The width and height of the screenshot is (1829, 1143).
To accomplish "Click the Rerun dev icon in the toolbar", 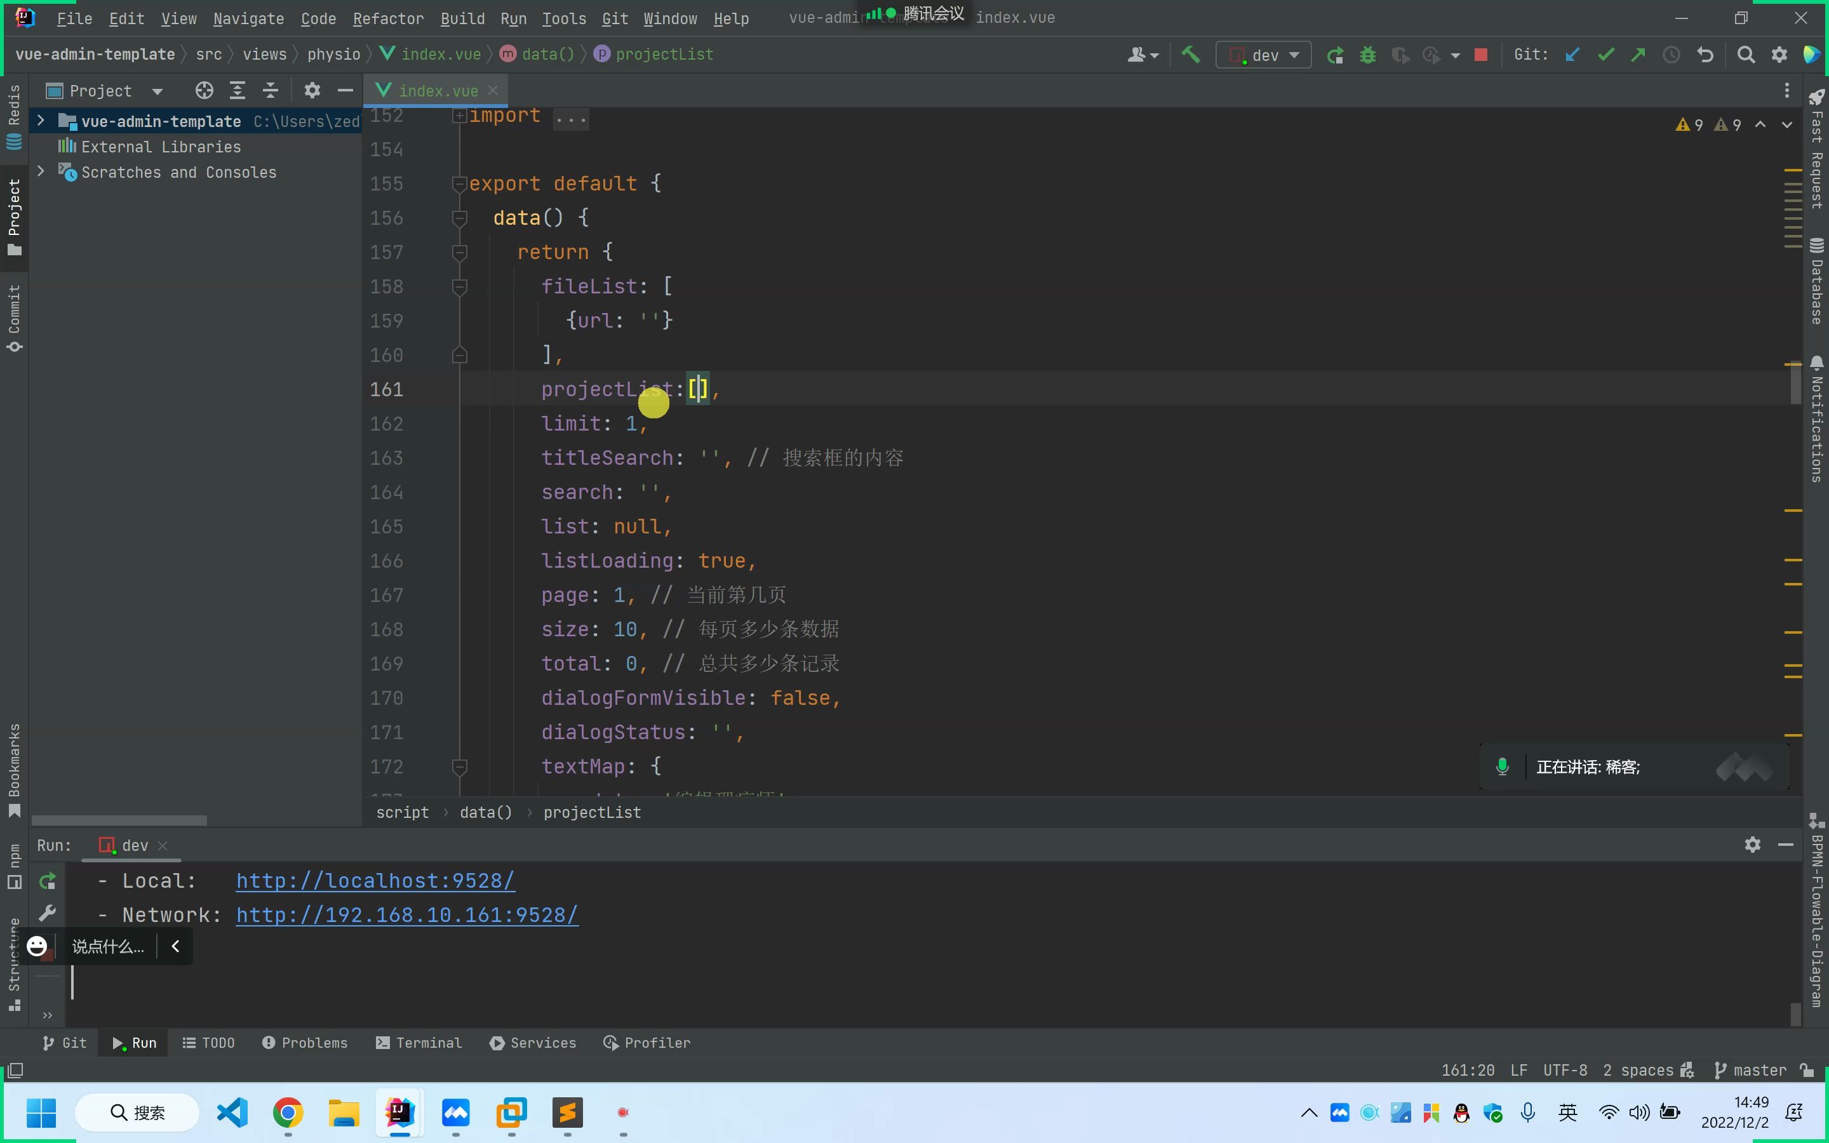I will 1335,55.
